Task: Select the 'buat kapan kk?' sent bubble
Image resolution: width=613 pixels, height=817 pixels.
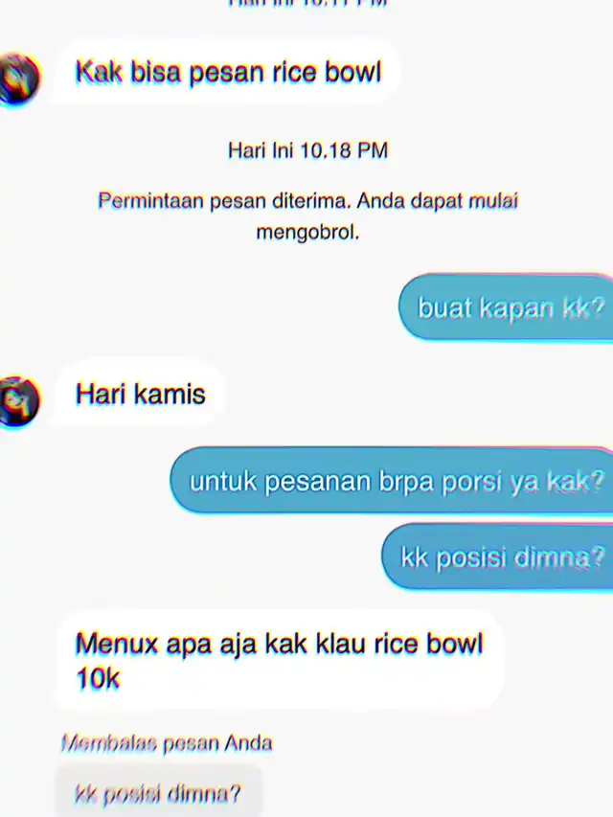Action: [507, 307]
